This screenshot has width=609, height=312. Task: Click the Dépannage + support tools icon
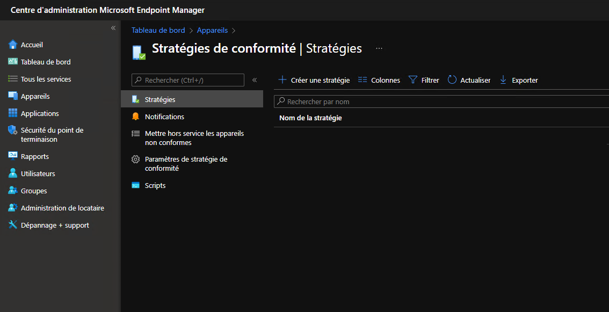13,225
